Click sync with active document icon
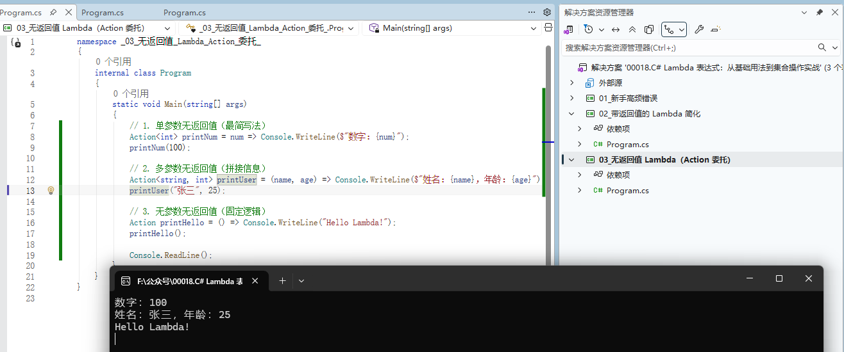The image size is (844, 352). tap(616, 29)
